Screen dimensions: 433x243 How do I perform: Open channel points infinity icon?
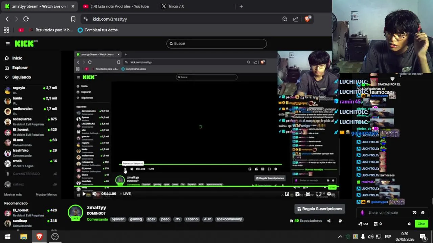[363, 224]
